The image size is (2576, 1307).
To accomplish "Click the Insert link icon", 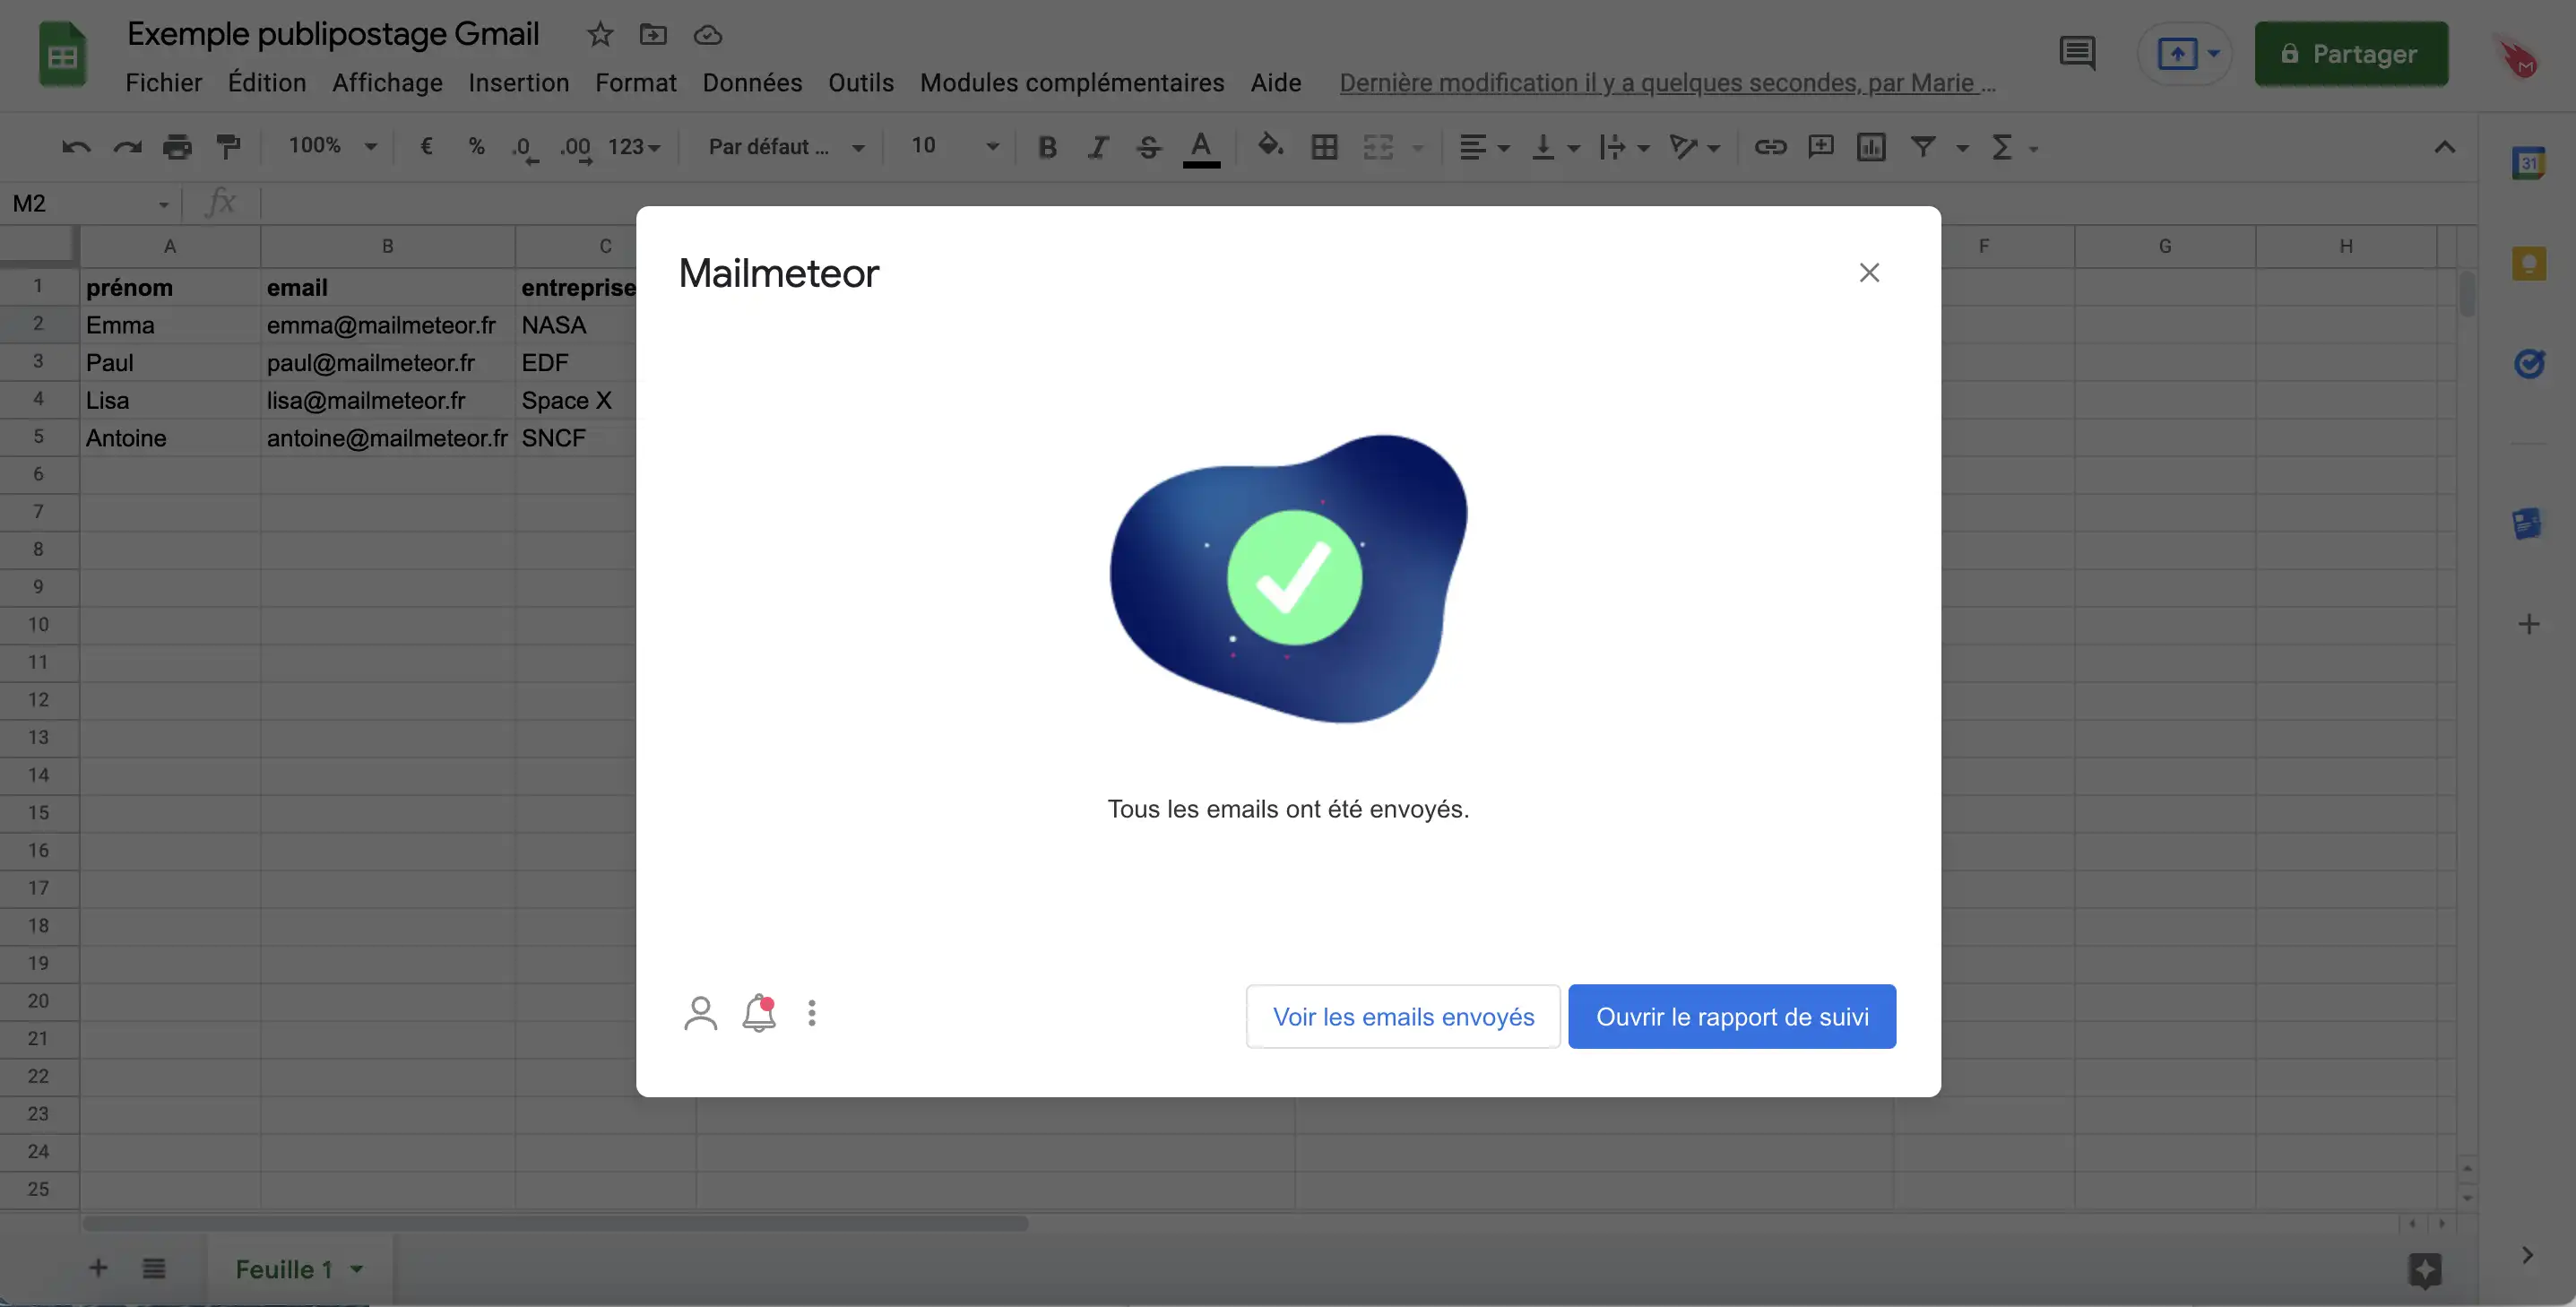I will (1770, 147).
